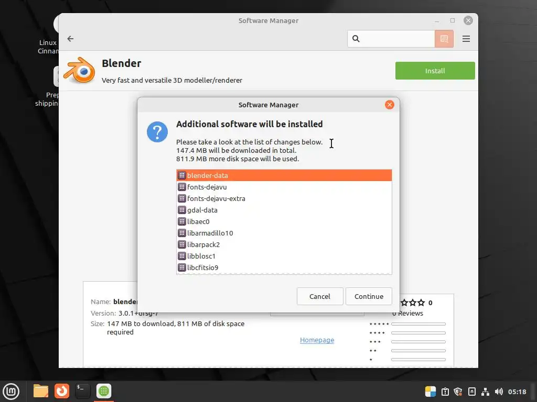Select libarmadillo10 package row
This screenshot has width=537, height=402.
point(284,233)
